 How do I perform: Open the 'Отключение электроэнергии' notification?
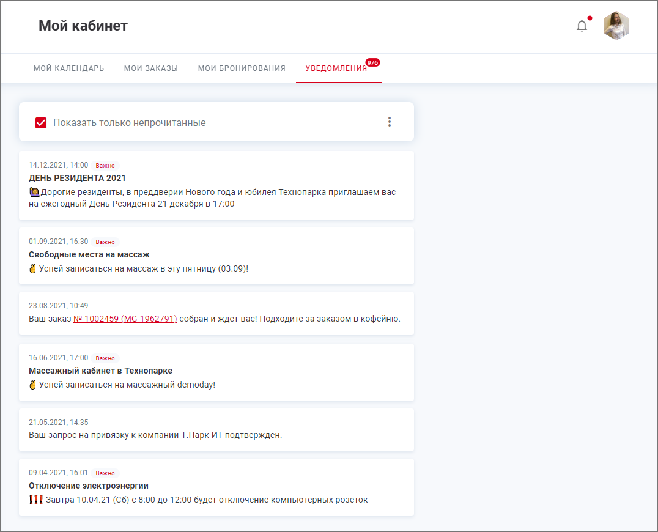[x=88, y=486]
